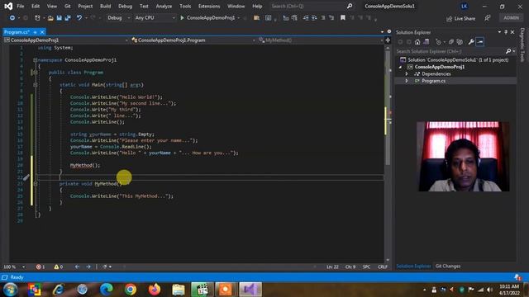
Task: Open the Analyze menu
Action: tap(164, 6)
